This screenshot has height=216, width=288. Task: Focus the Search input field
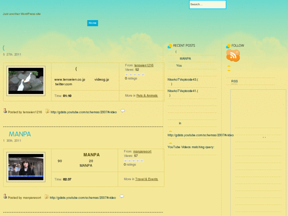(x=208, y=4)
